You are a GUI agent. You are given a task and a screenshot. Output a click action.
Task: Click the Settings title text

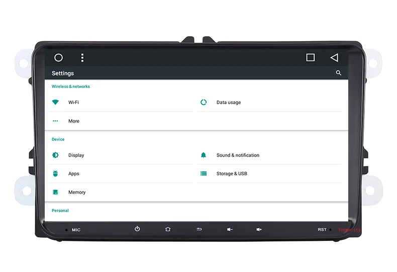63,73
